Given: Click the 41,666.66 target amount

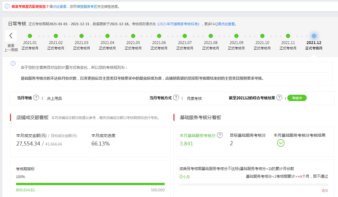Looking at the screenshot, I should [54, 144].
